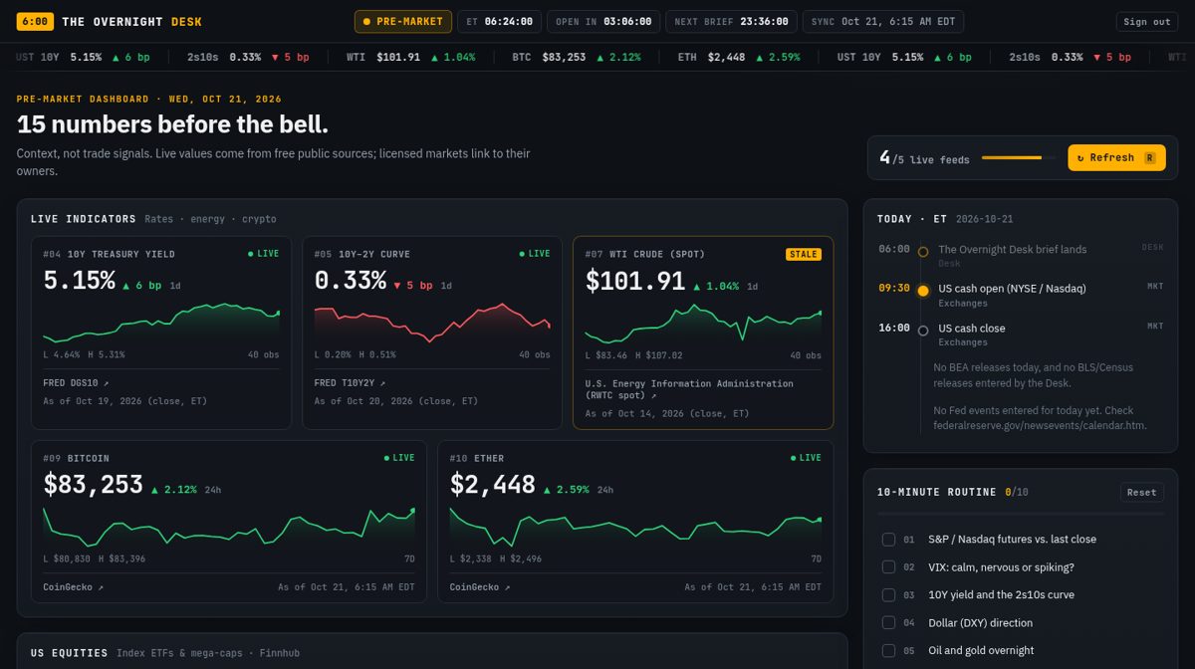Click the LIVE INDICATORS section heading
The height and width of the screenshot is (669, 1195).
pos(84,219)
